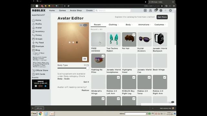The image size is (207, 116).
Task: Open the Friends icon in the top navbar
Action: pyautogui.click(x=150, y=10)
